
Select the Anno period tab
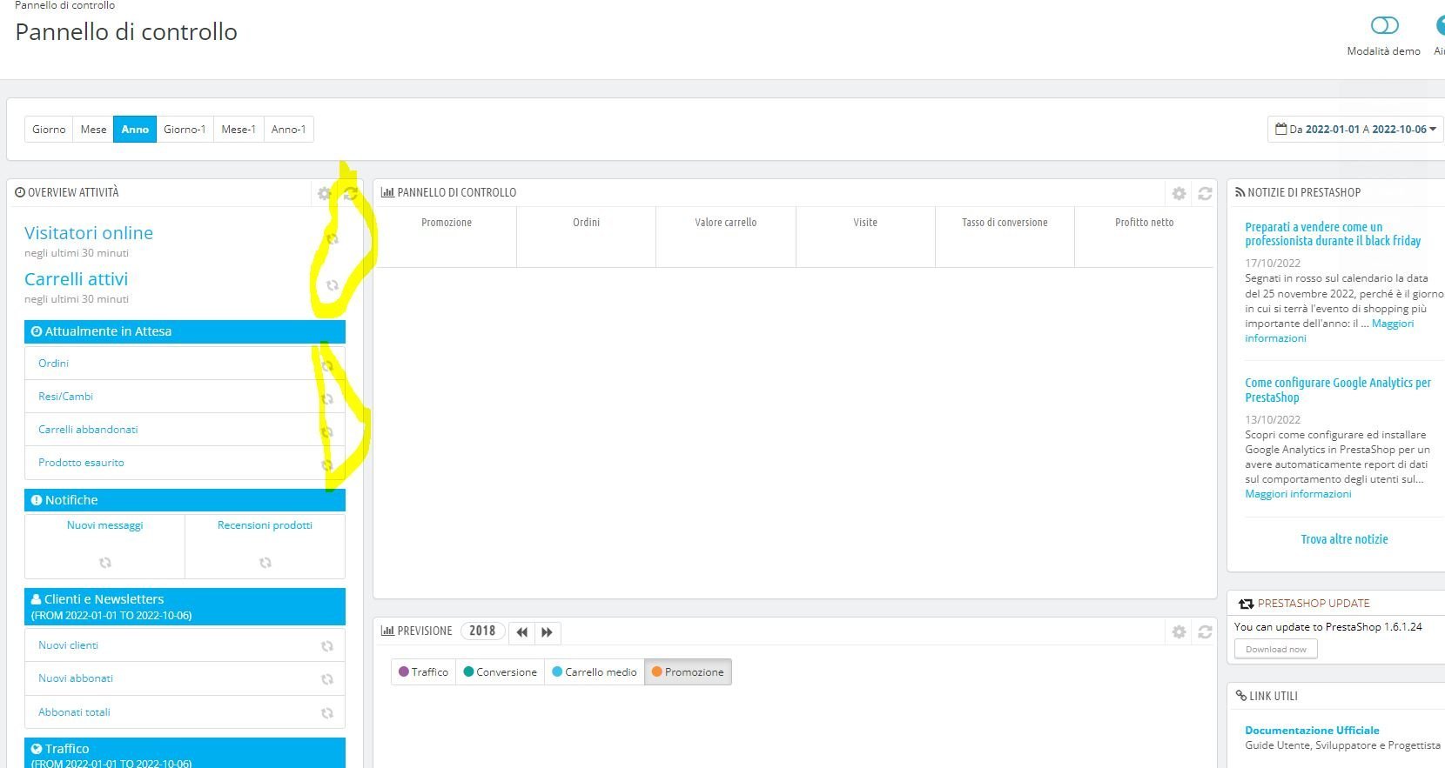click(x=135, y=129)
